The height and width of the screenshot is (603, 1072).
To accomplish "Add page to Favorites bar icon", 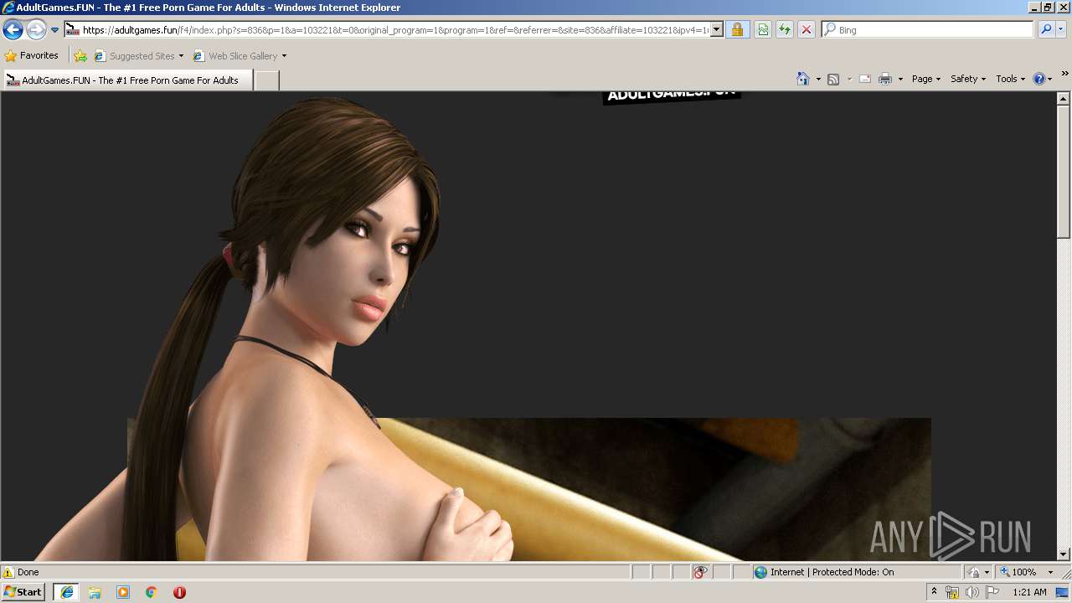I will [x=80, y=56].
